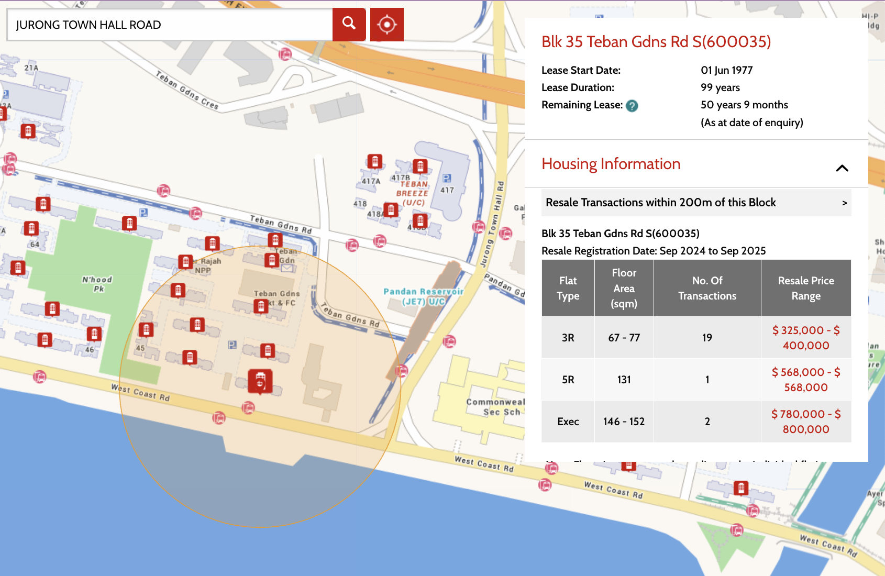This screenshot has height=576, width=885.
Task: Click the Flat Type column header
Action: (x=568, y=288)
